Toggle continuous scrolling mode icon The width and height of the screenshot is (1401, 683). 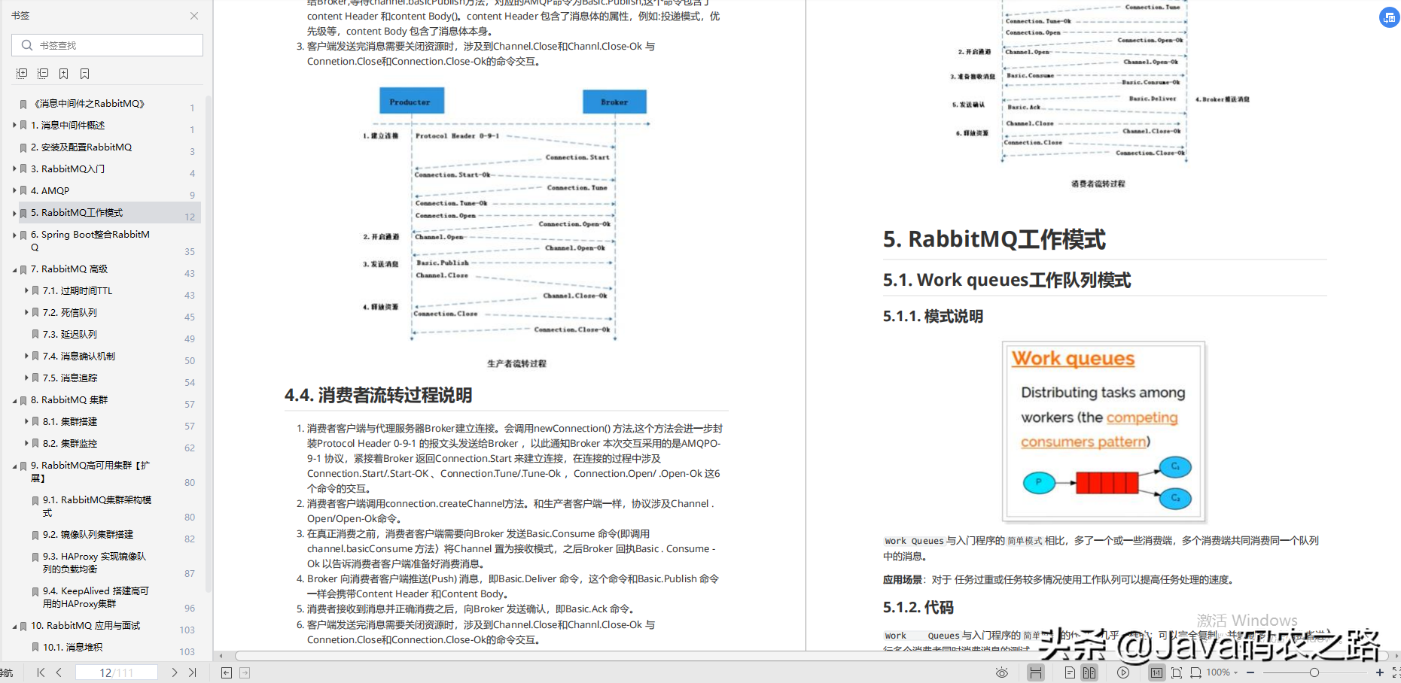(x=1036, y=672)
